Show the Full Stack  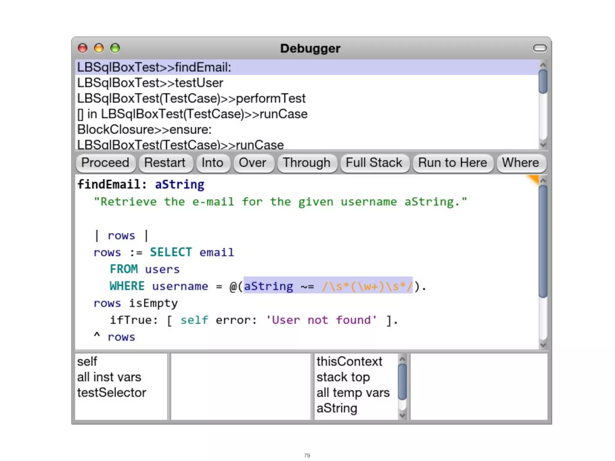point(374,163)
